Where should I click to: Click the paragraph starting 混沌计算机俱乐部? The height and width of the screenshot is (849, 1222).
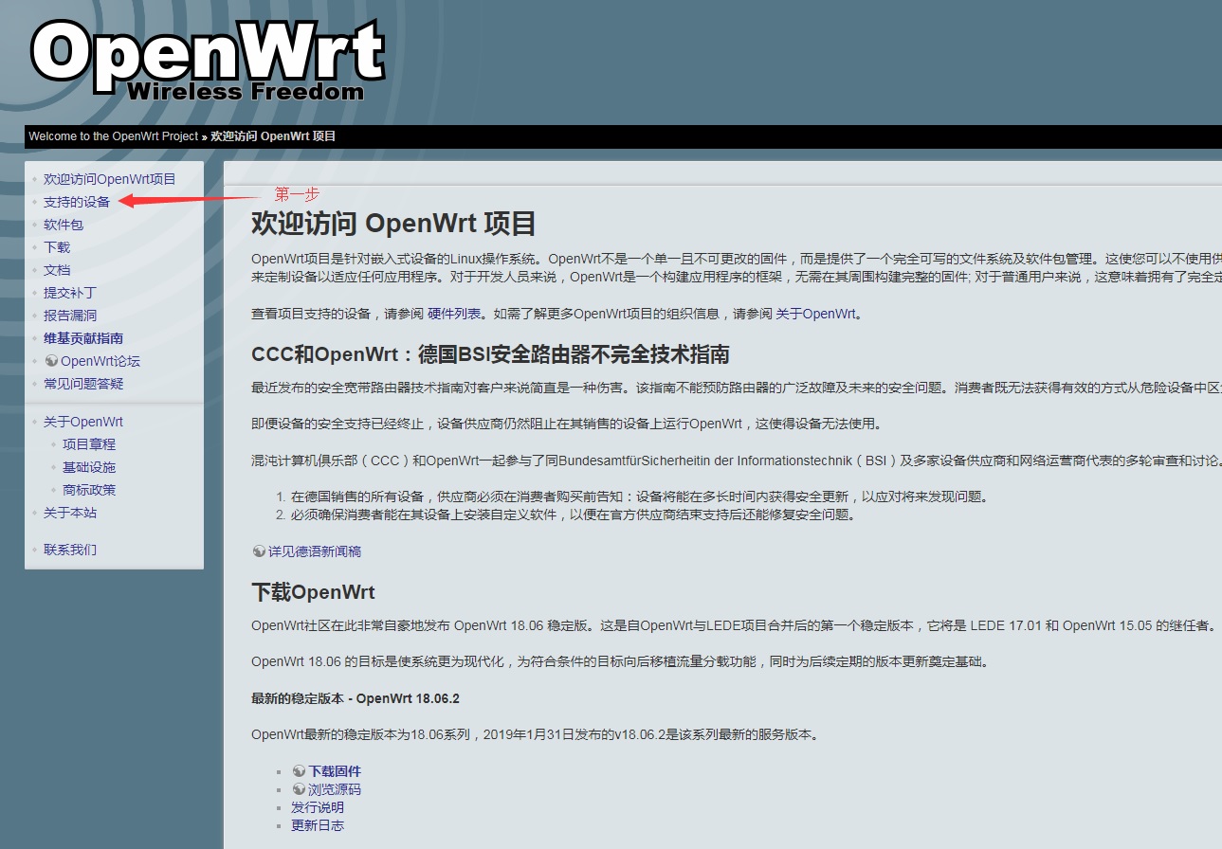click(736, 461)
